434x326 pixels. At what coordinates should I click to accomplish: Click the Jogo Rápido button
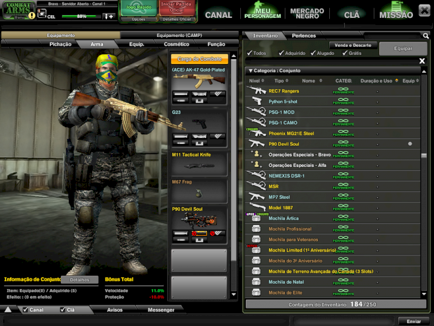click(139, 8)
